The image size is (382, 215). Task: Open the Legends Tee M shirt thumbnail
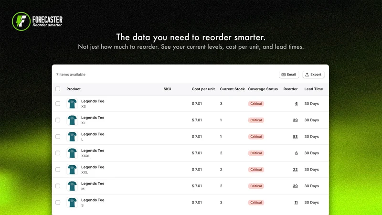(x=72, y=186)
